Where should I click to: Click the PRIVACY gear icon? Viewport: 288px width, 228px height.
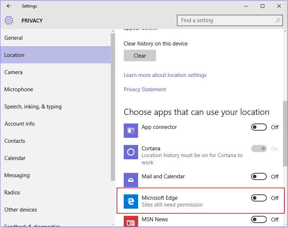click(9, 20)
